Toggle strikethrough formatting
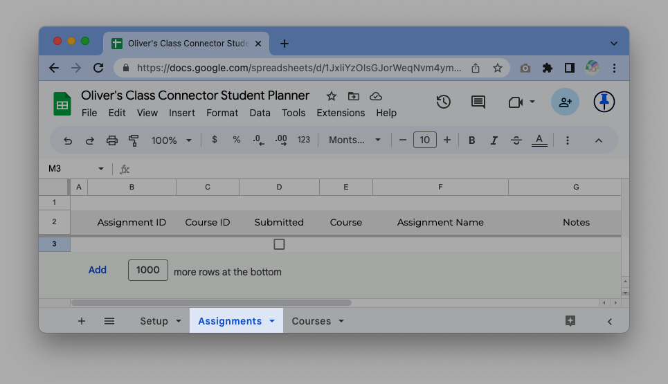The image size is (668, 384). [x=516, y=140]
